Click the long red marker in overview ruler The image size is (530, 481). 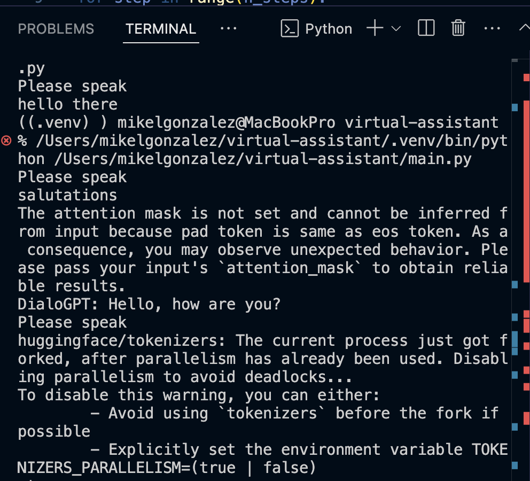click(527, 191)
